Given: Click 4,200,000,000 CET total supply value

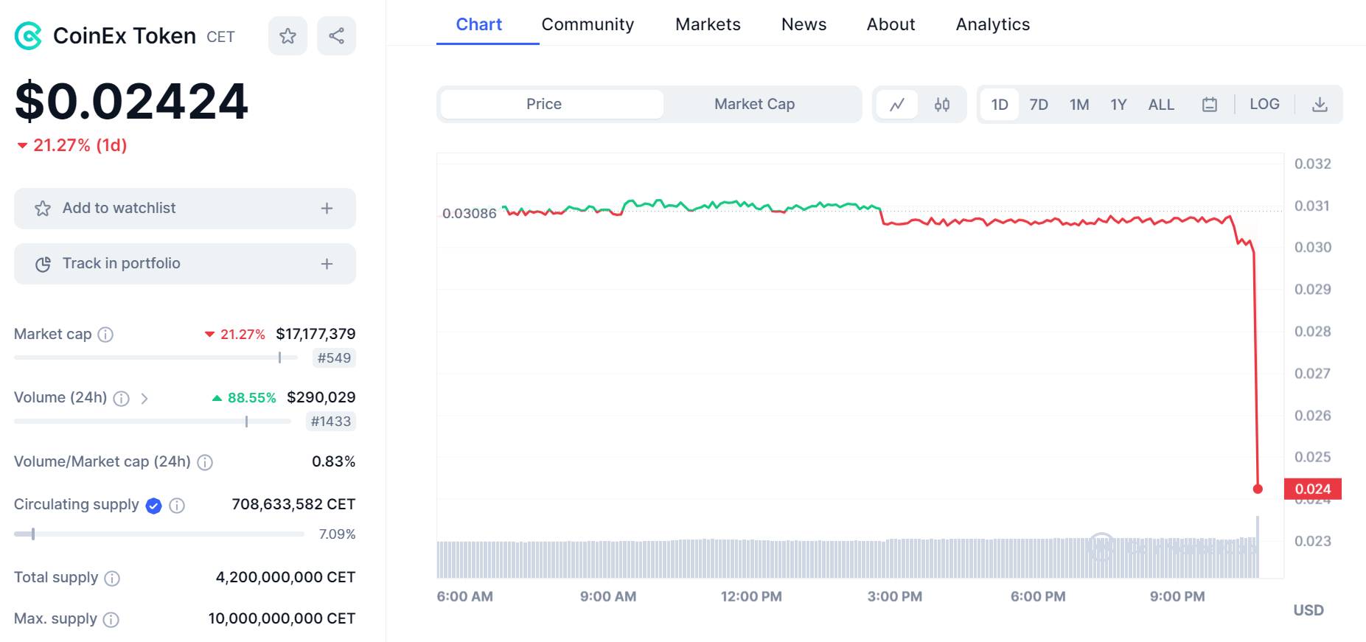Looking at the screenshot, I should [x=285, y=577].
